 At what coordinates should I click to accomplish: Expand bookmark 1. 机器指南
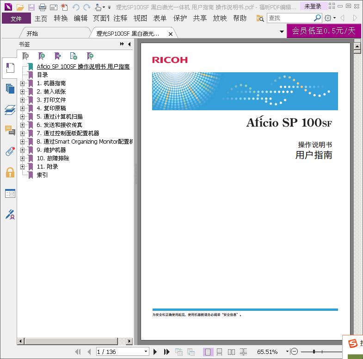click(23, 83)
